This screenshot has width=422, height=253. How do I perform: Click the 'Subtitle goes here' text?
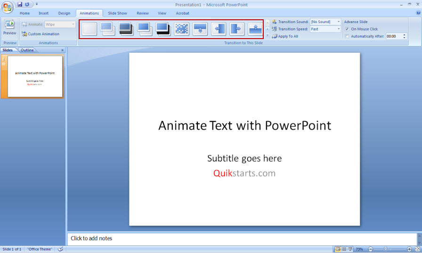(x=244, y=158)
